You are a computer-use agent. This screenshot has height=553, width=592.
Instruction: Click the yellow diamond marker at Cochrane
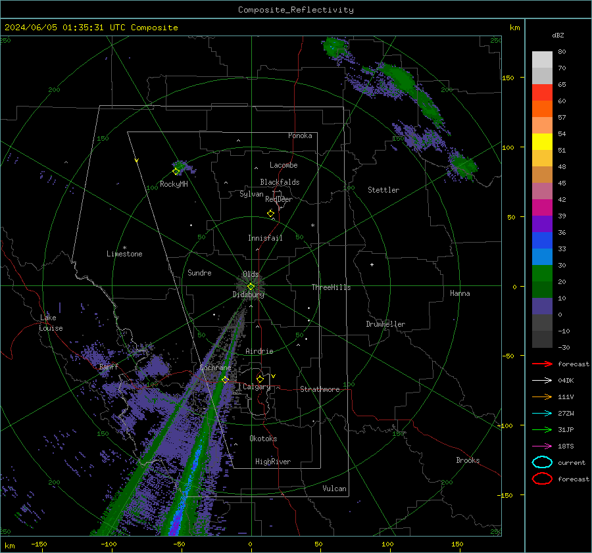[226, 380]
